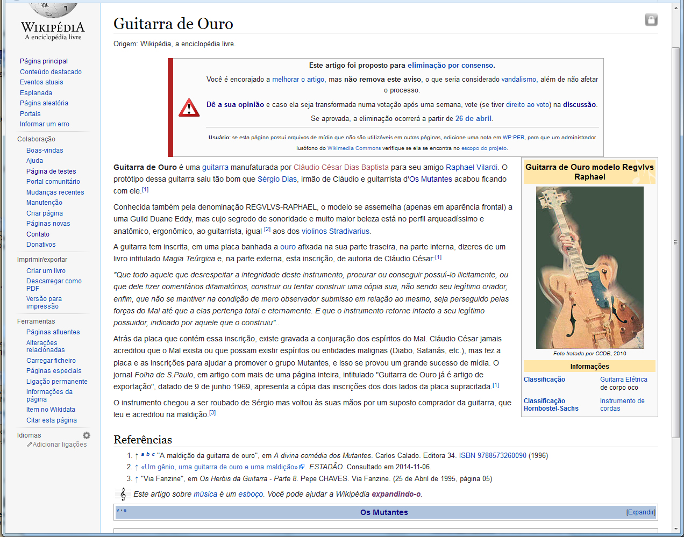Click the padlock protection icon

(651, 20)
